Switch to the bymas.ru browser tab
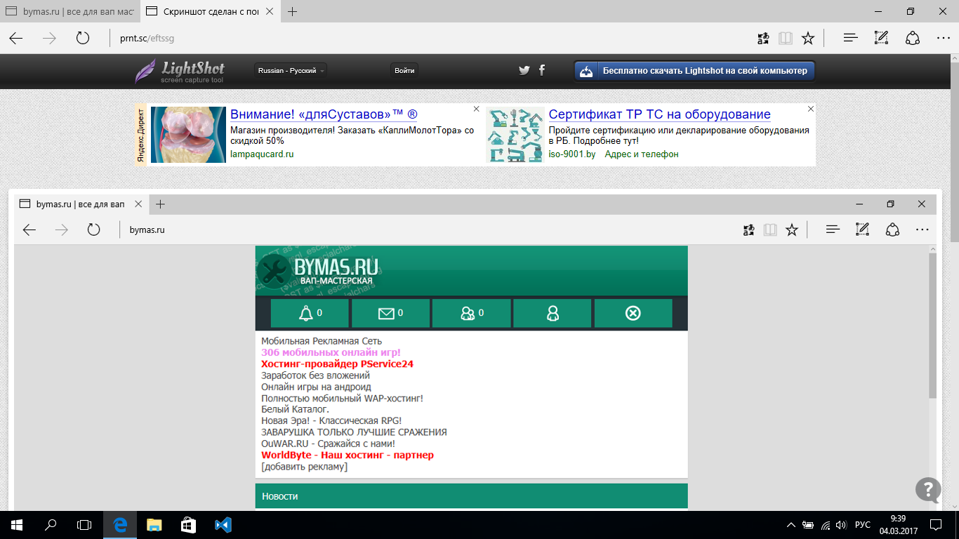Viewport: 959px width, 539px height. tap(70, 12)
